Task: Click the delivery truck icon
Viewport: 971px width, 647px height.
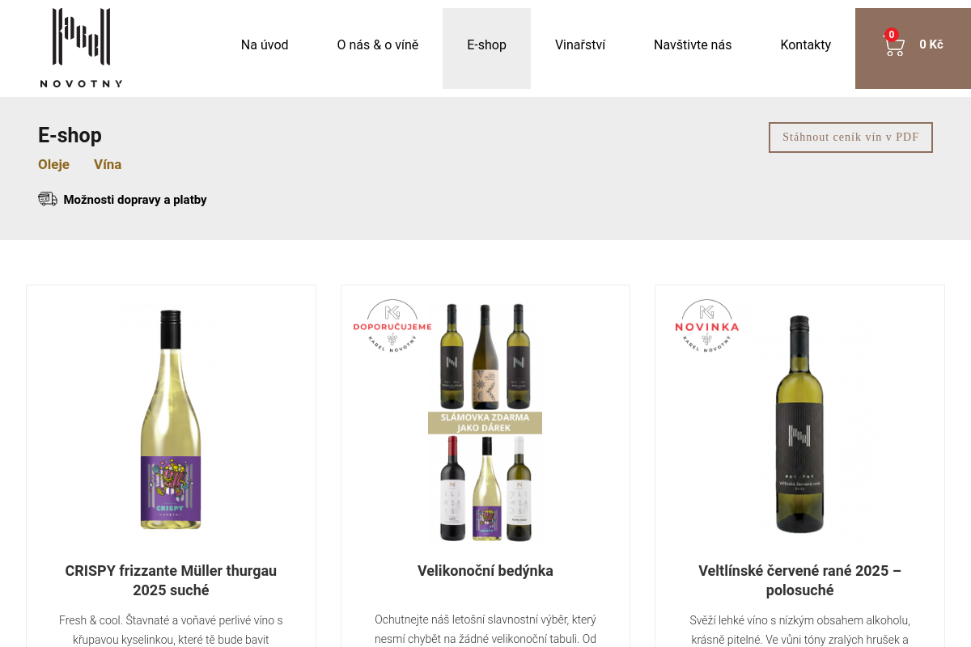Action: point(48,199)
